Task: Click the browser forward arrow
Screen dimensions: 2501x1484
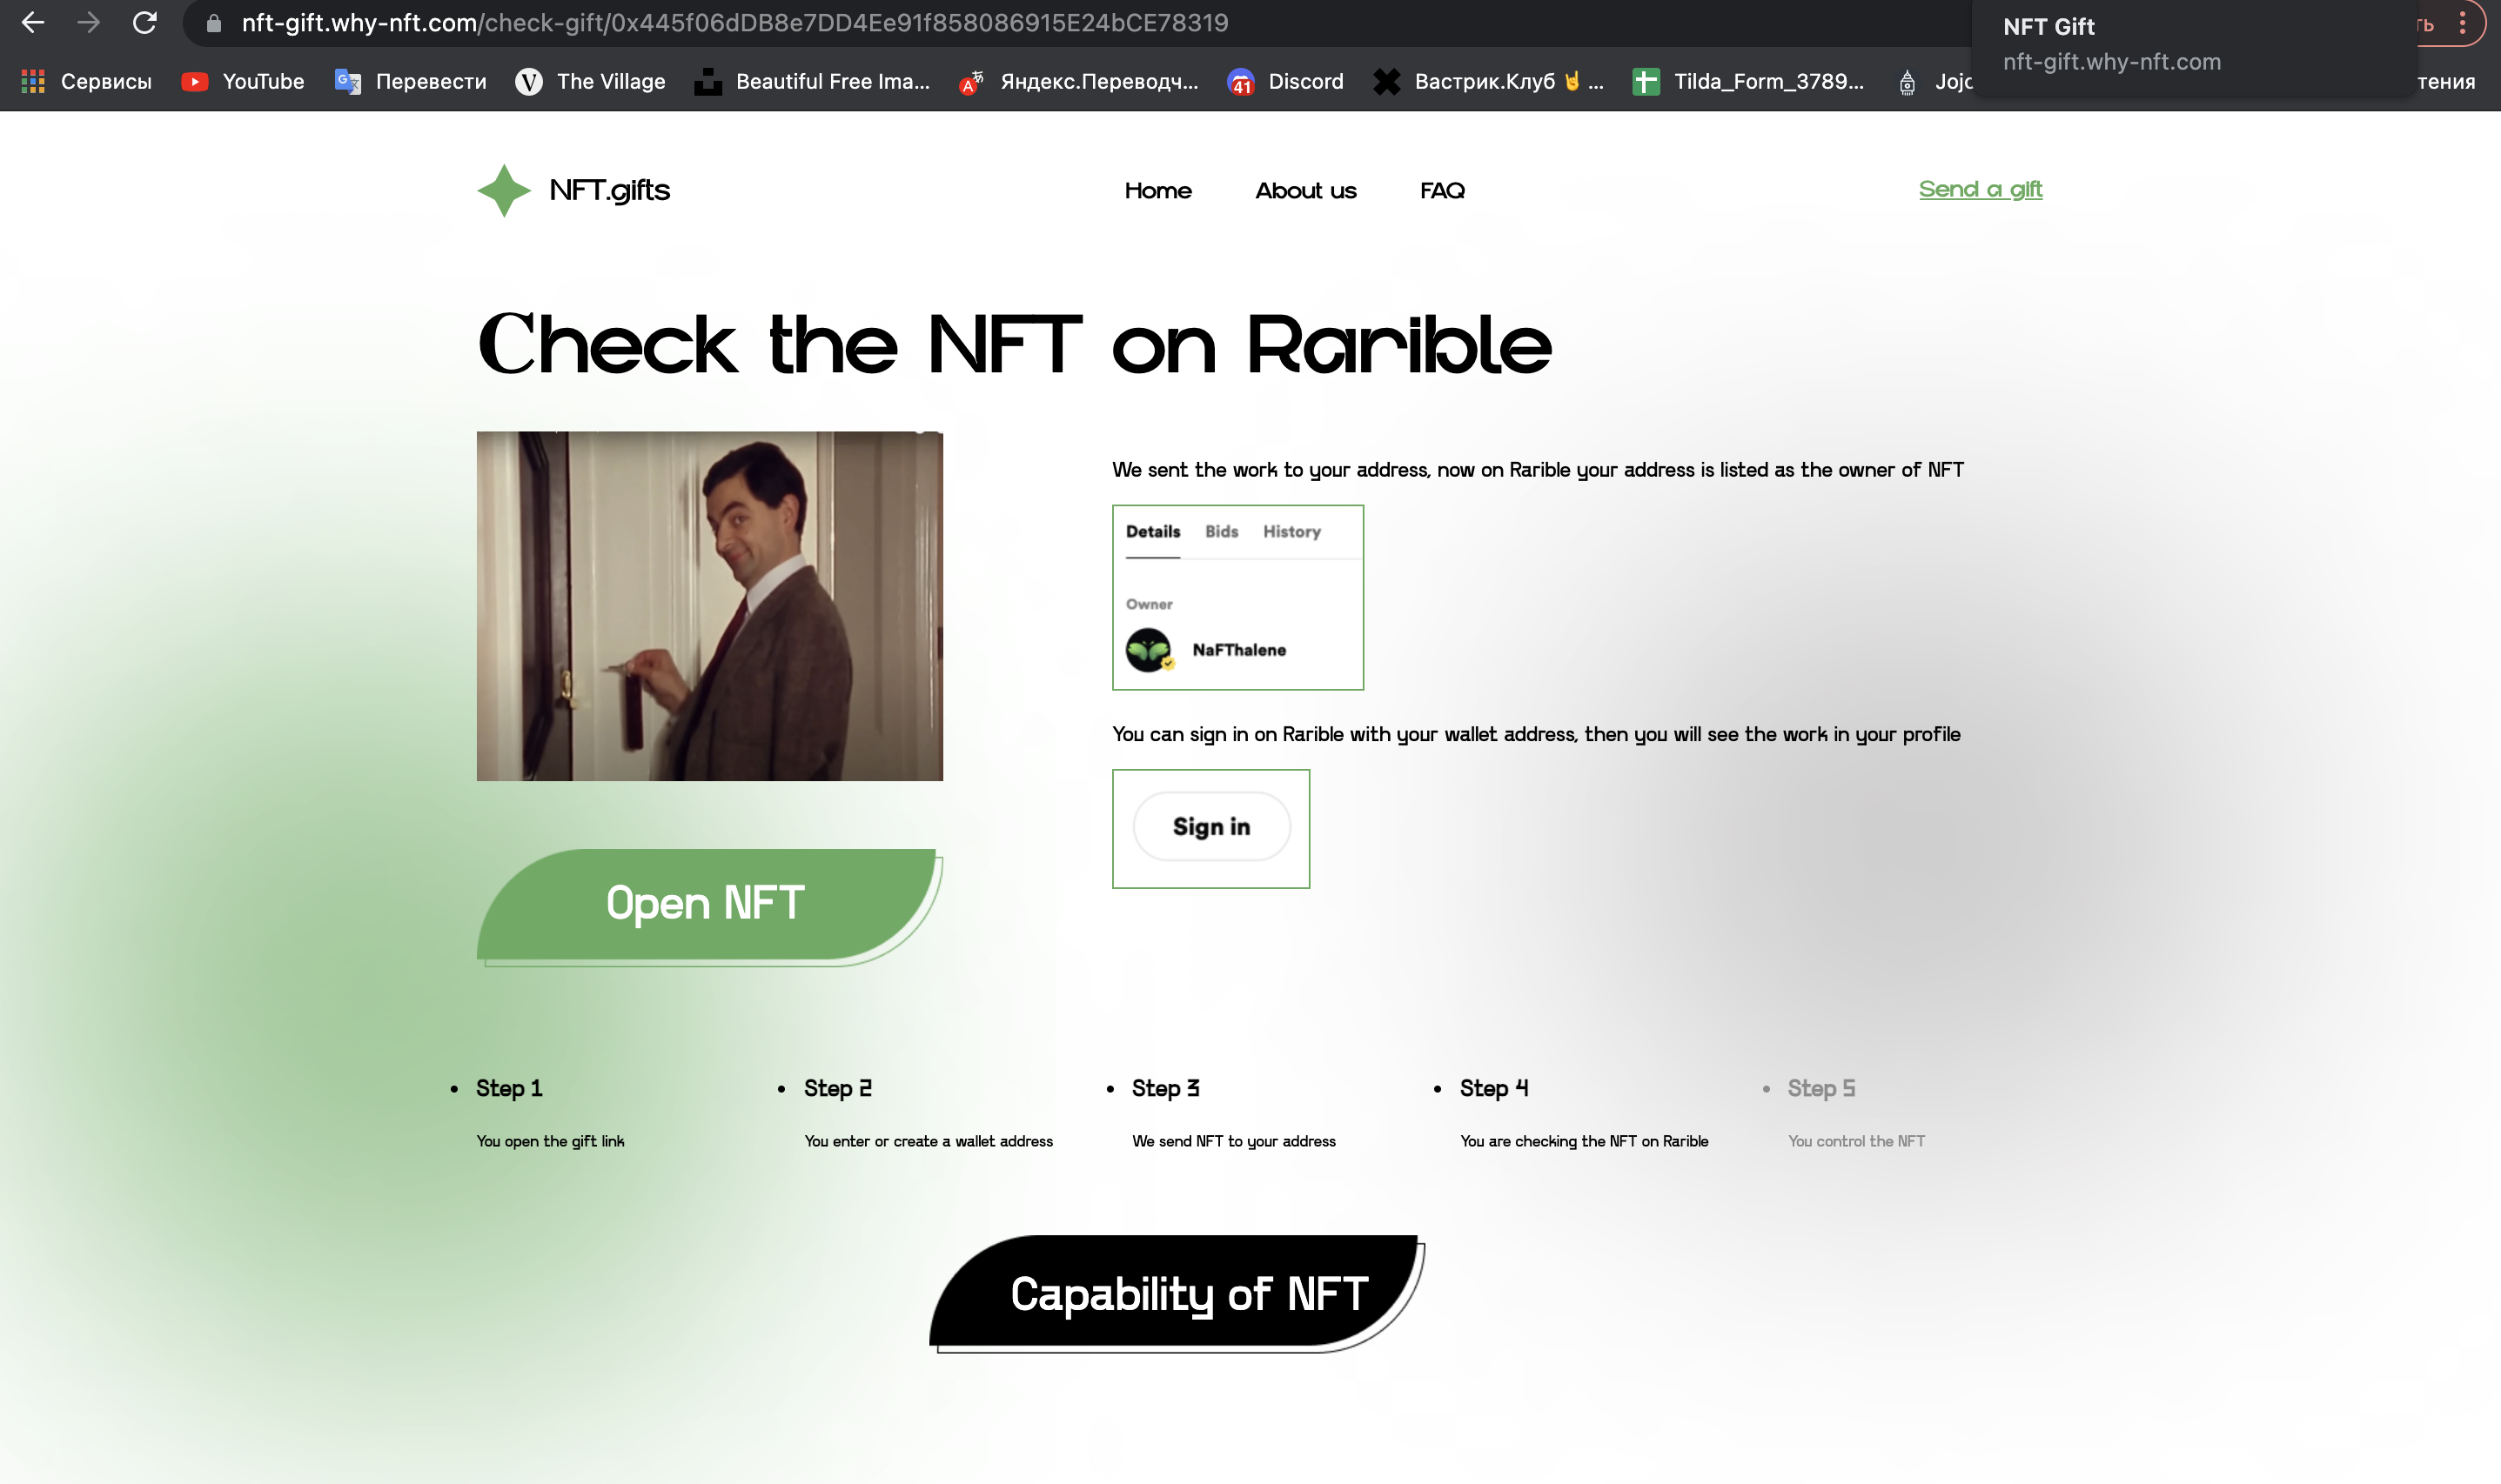Action: click(x=89, y=22)
